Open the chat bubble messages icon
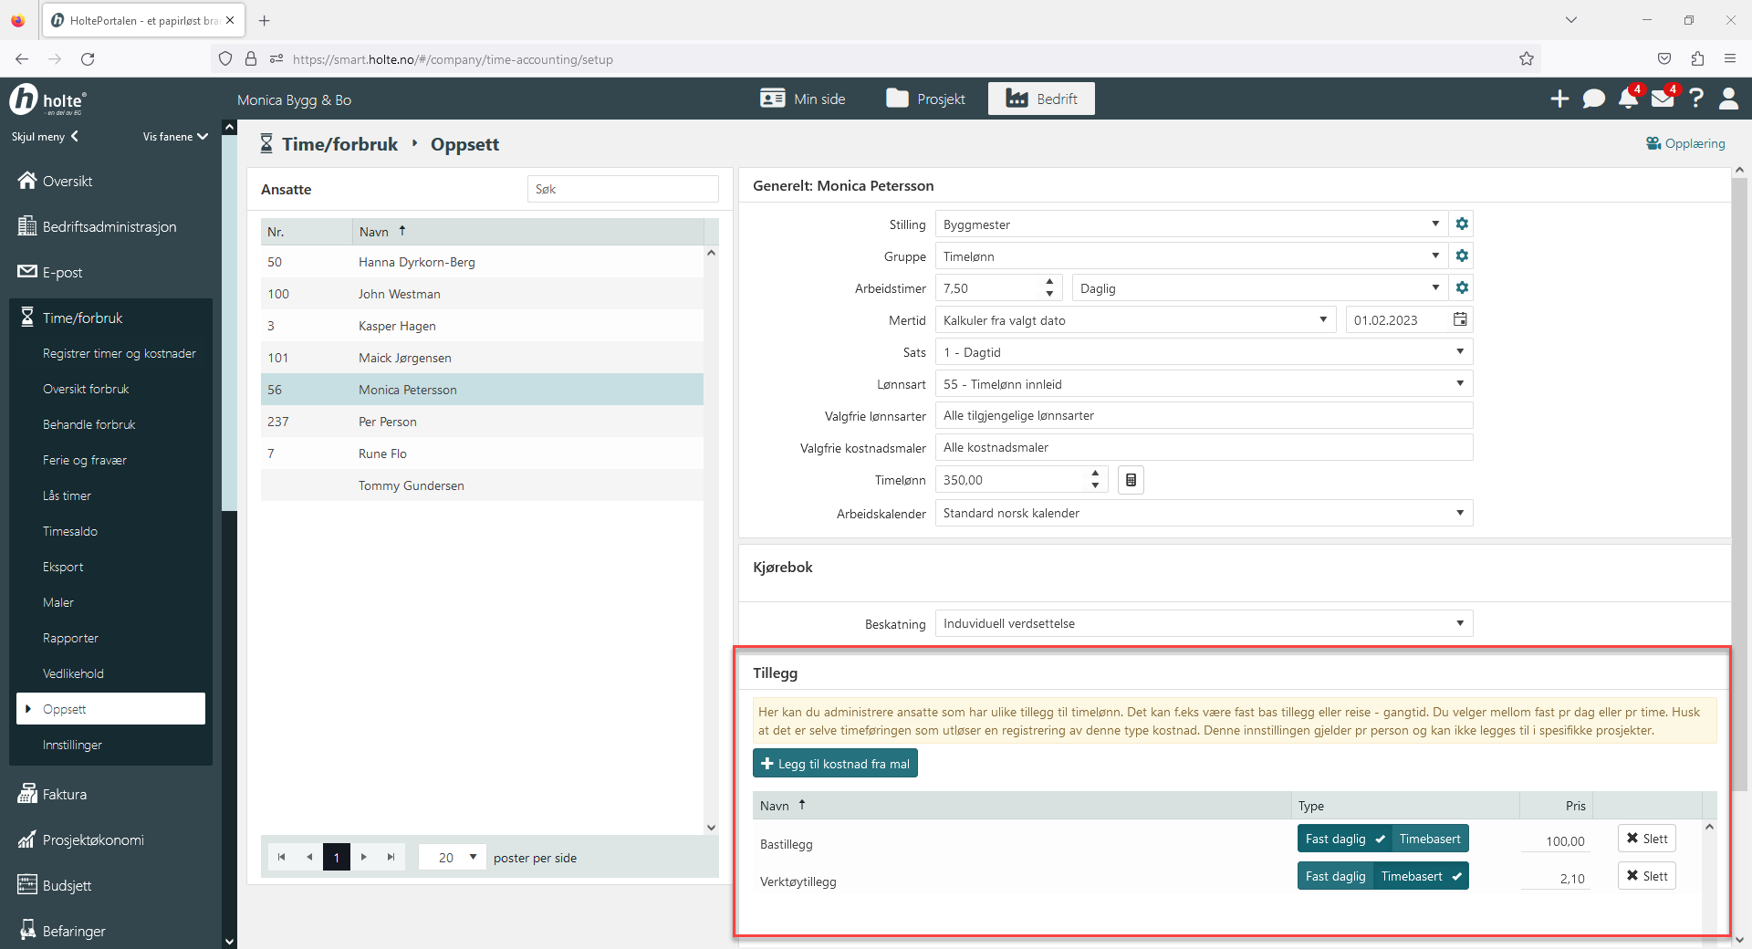The width and height of the screenshot is (1752, 949). [x=1593, y=99]
